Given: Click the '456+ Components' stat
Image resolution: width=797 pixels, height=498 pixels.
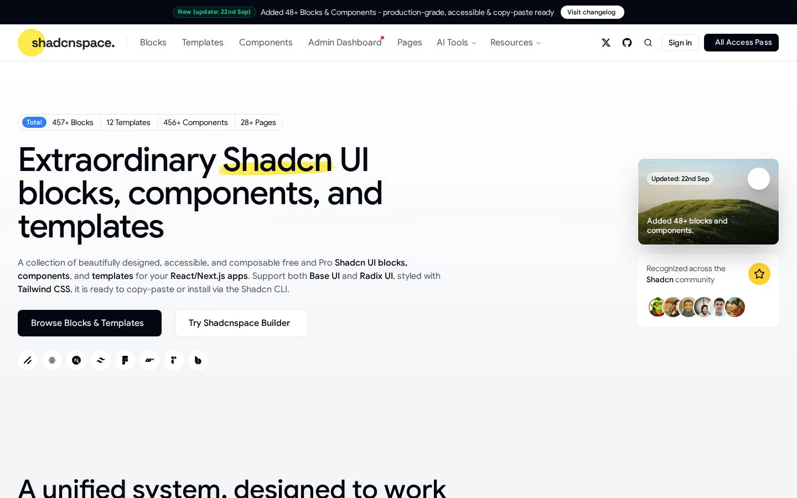Looking at the screenshot, I should click(195, 122).
